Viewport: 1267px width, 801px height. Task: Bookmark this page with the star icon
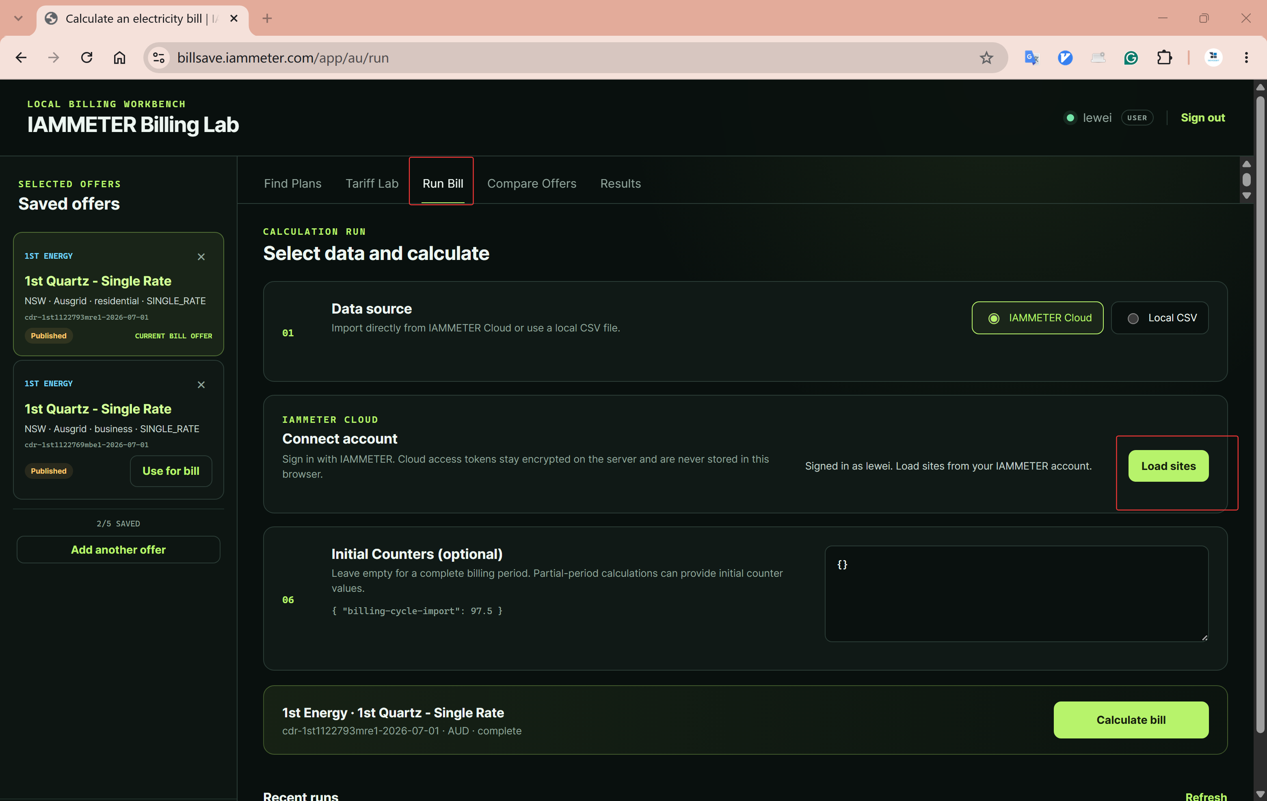[986, 58]
